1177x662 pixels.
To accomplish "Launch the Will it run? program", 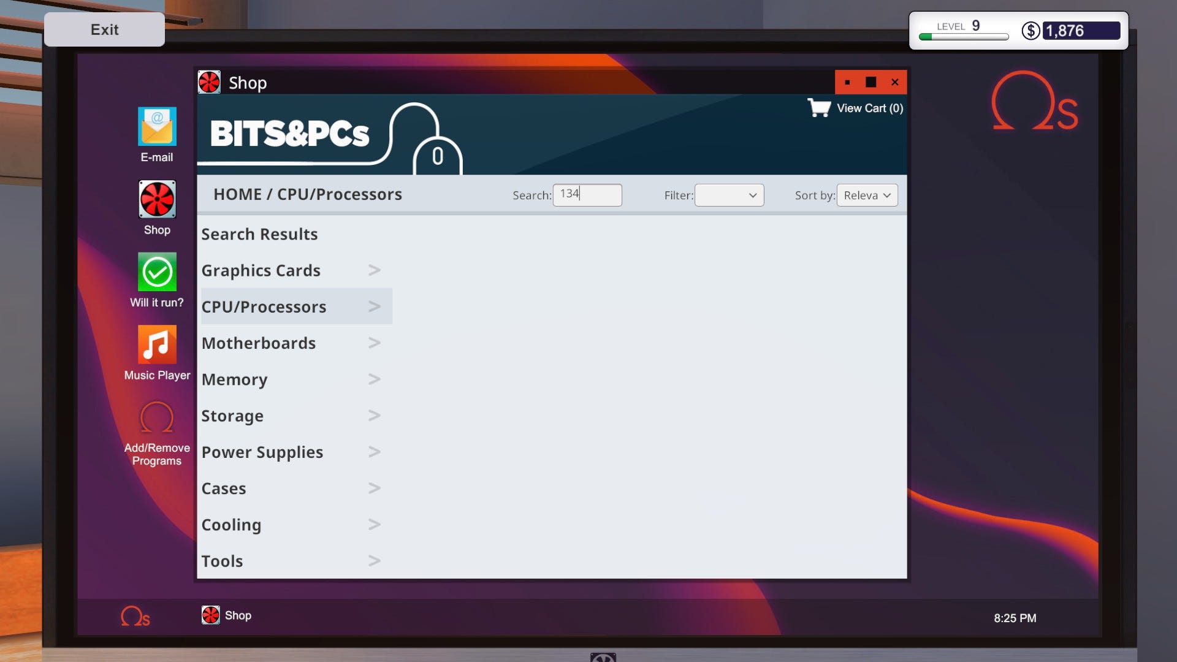I will click(157, 280).
